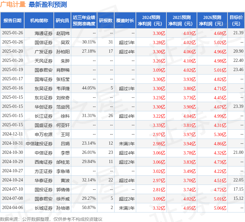
Task: Click researcher name 范益民
Action: coord(63,107)
